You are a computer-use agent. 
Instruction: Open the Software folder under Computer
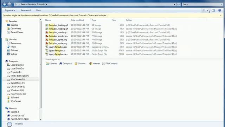(14, 97)
